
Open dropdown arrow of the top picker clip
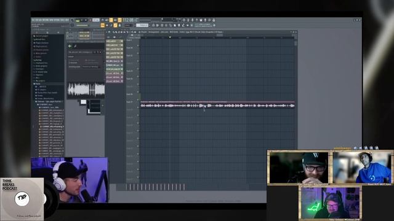pos(122,41)
